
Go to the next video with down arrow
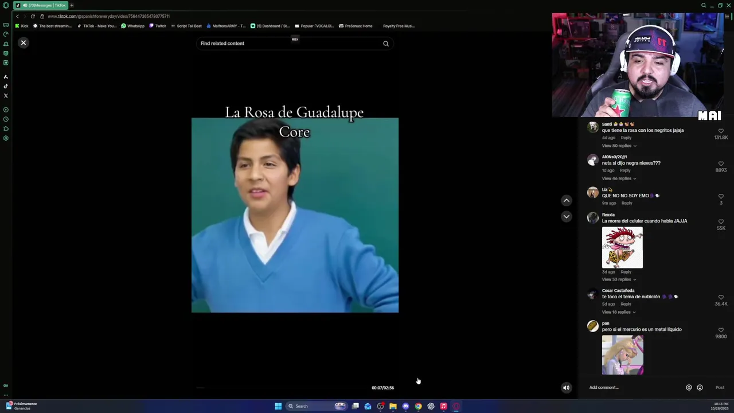click(566, 216)
